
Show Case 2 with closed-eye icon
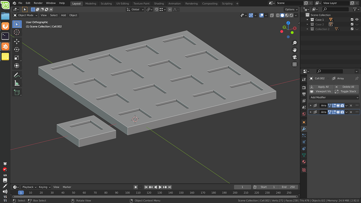(x=357, y=24)
